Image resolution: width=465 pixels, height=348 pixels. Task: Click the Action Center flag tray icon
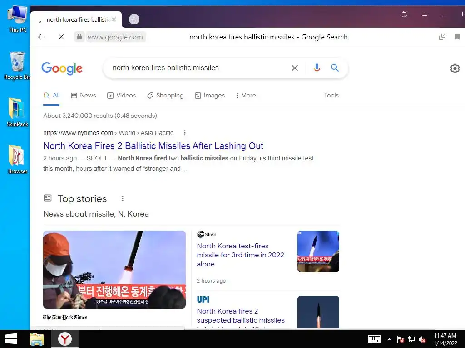point(401,339)
